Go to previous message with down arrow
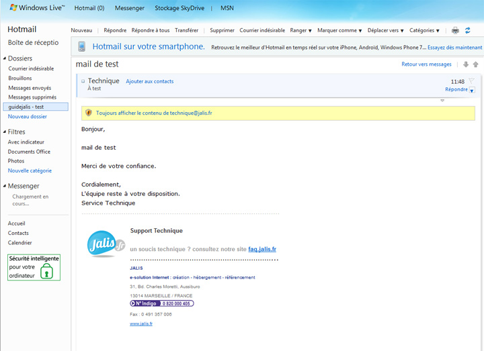 [x=466, y=64]
